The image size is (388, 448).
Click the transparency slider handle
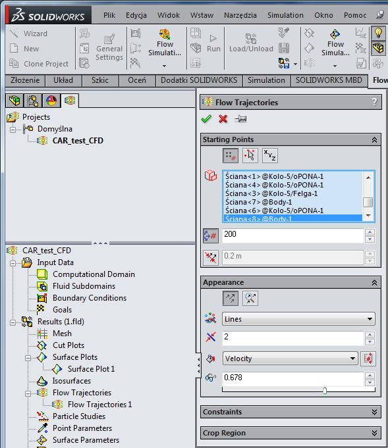click(x=325, y=390)
